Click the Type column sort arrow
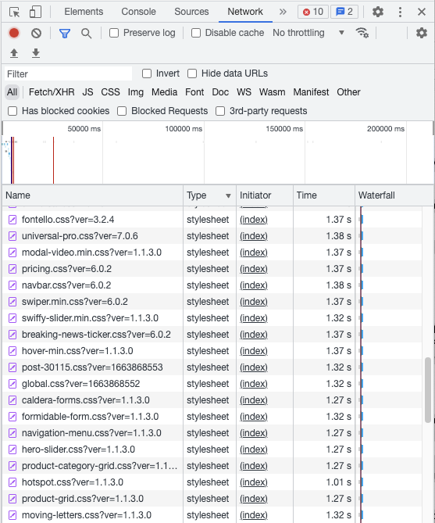The height and width of the screenshot is (523, 435). (228, 195)
